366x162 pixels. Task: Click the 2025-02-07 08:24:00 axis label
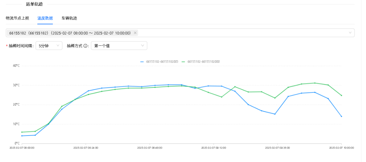[85, 148]
